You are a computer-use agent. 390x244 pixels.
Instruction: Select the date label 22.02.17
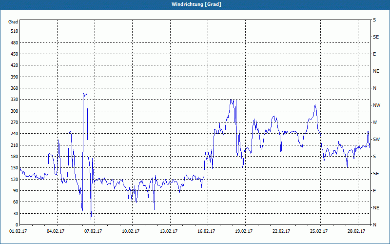(x=281, y=231)
